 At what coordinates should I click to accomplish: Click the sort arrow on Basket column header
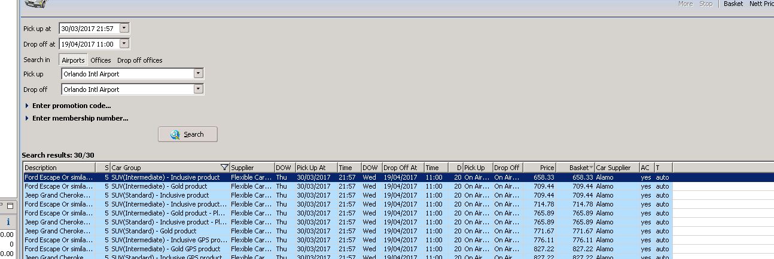pos(591,168)
